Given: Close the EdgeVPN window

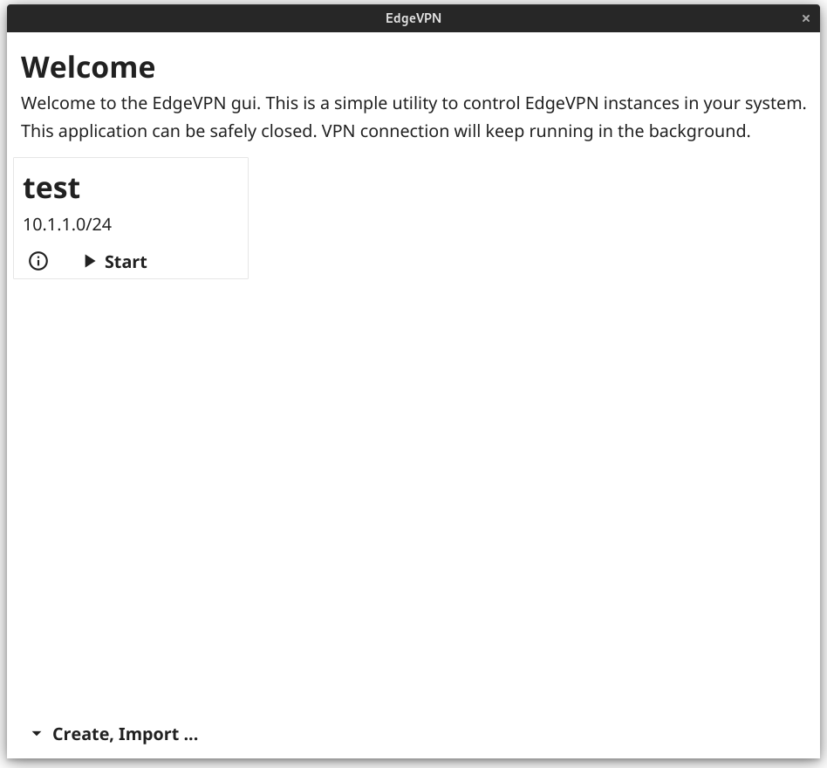Looking at the screenshot, I should 805,17.
